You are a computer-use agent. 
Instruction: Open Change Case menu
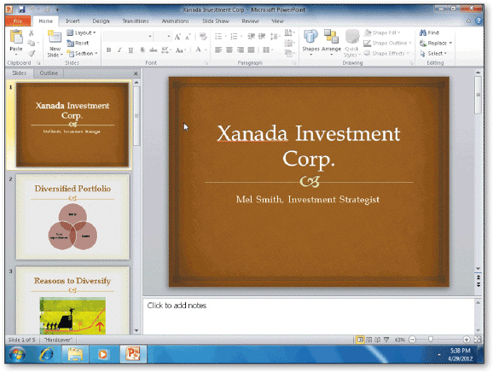pos(181,50)
